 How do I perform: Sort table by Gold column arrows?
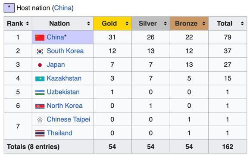click(127, 24)
